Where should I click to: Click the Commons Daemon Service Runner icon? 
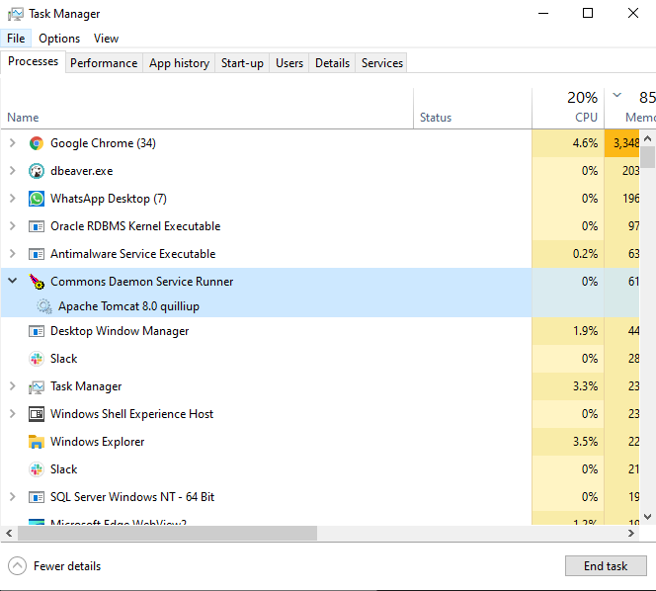37,282
